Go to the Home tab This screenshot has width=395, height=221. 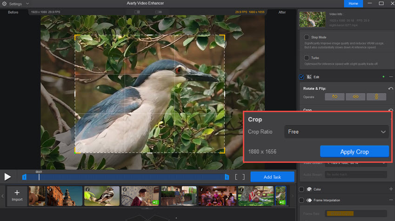[353, 4]
